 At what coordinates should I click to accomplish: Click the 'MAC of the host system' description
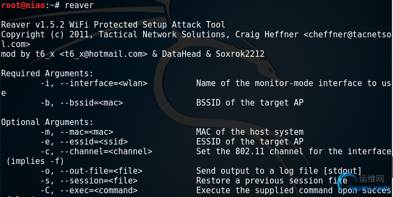(x=250, y=132)
